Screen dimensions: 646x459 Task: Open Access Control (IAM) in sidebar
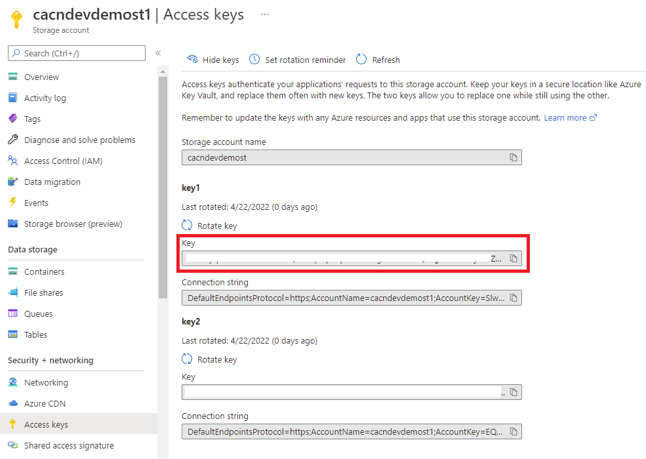click(x=63, y=161)
